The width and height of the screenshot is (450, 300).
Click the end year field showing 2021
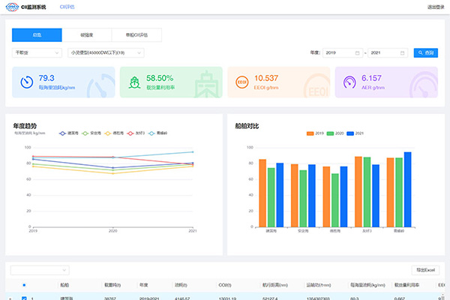[388, 52]
